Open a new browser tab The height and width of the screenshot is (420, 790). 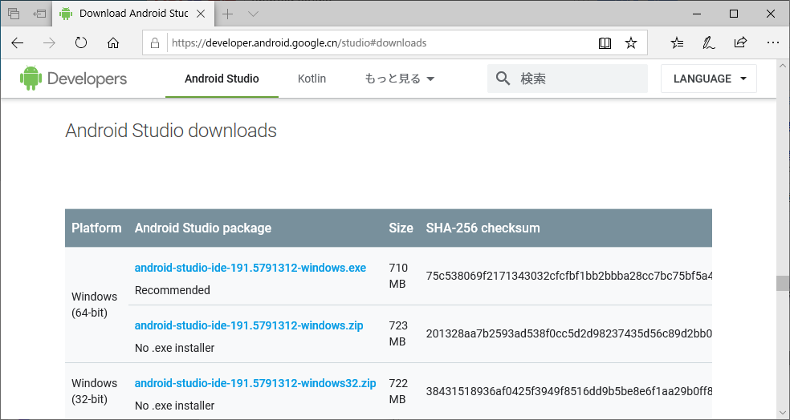pyautogui.click(x=228, y=14)
